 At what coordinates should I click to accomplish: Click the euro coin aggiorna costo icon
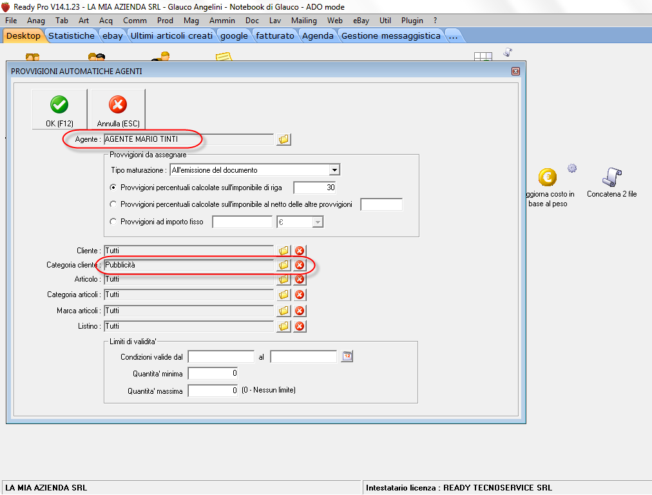click(x=547, y=178)
